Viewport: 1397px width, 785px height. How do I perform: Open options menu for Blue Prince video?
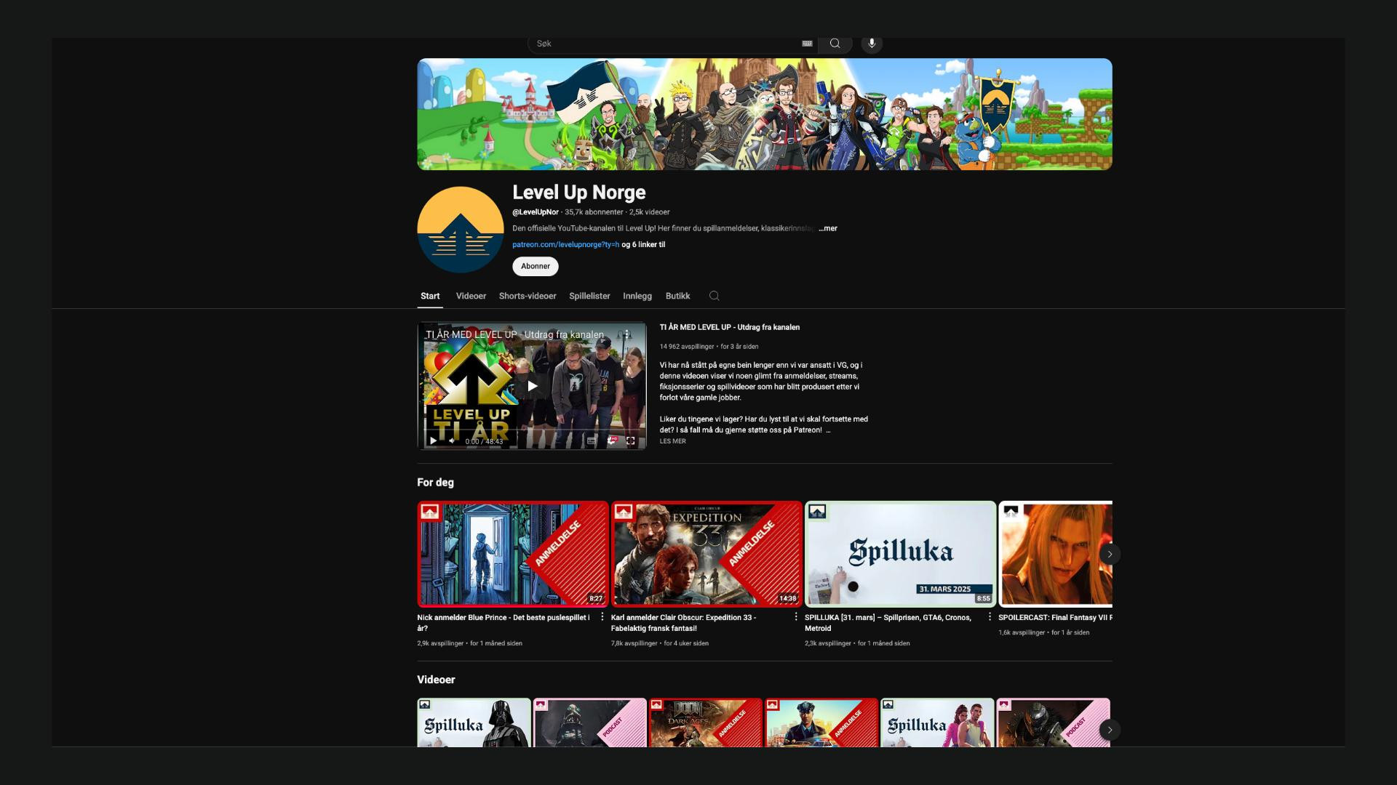[x=602, y=617]
